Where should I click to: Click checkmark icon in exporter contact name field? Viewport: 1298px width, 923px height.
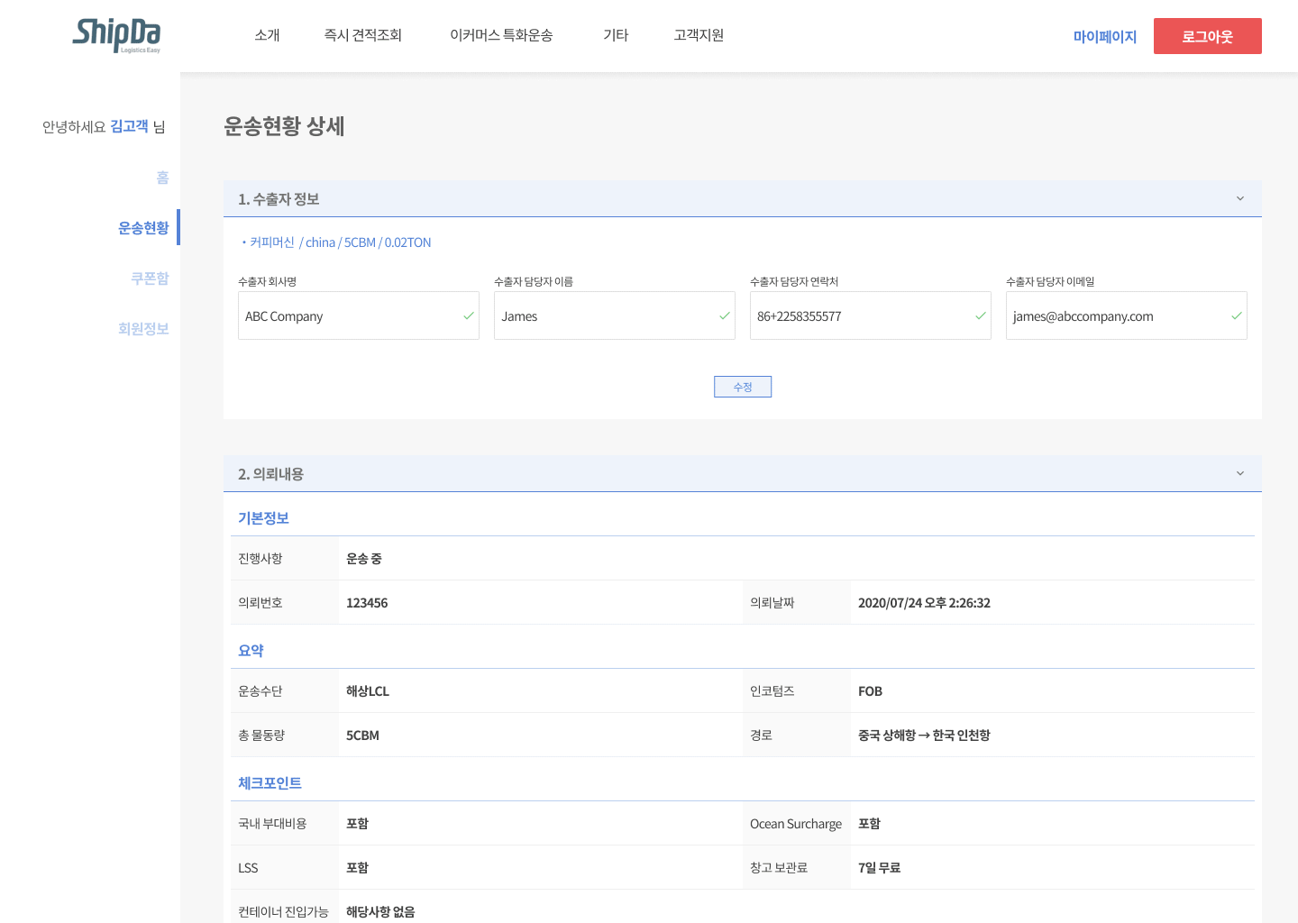pyautogui.click(x=725, y=316)
